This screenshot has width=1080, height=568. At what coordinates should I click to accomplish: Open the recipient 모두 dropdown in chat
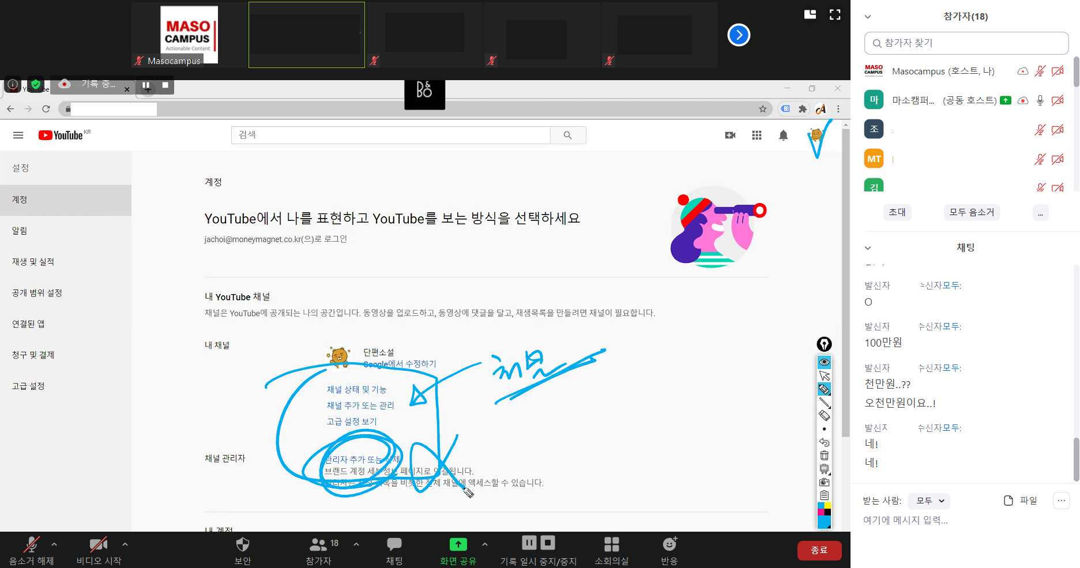[x=929, y=501]
